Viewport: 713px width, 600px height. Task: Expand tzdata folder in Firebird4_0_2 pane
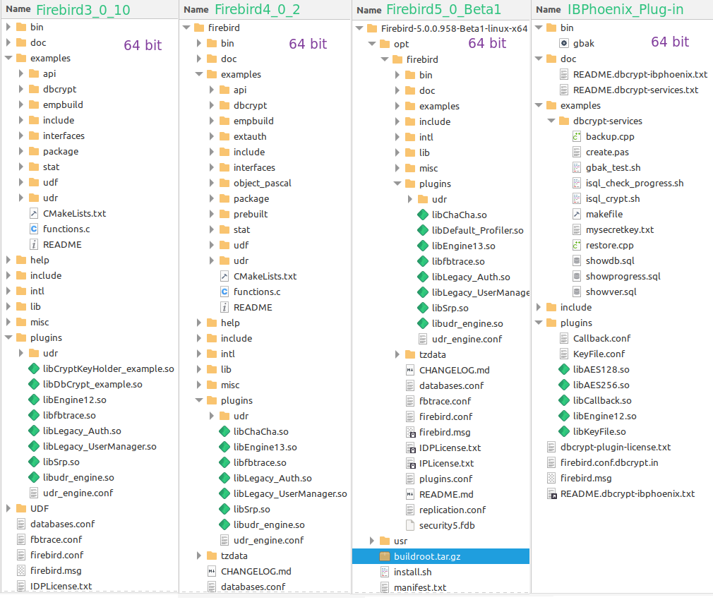198,556
